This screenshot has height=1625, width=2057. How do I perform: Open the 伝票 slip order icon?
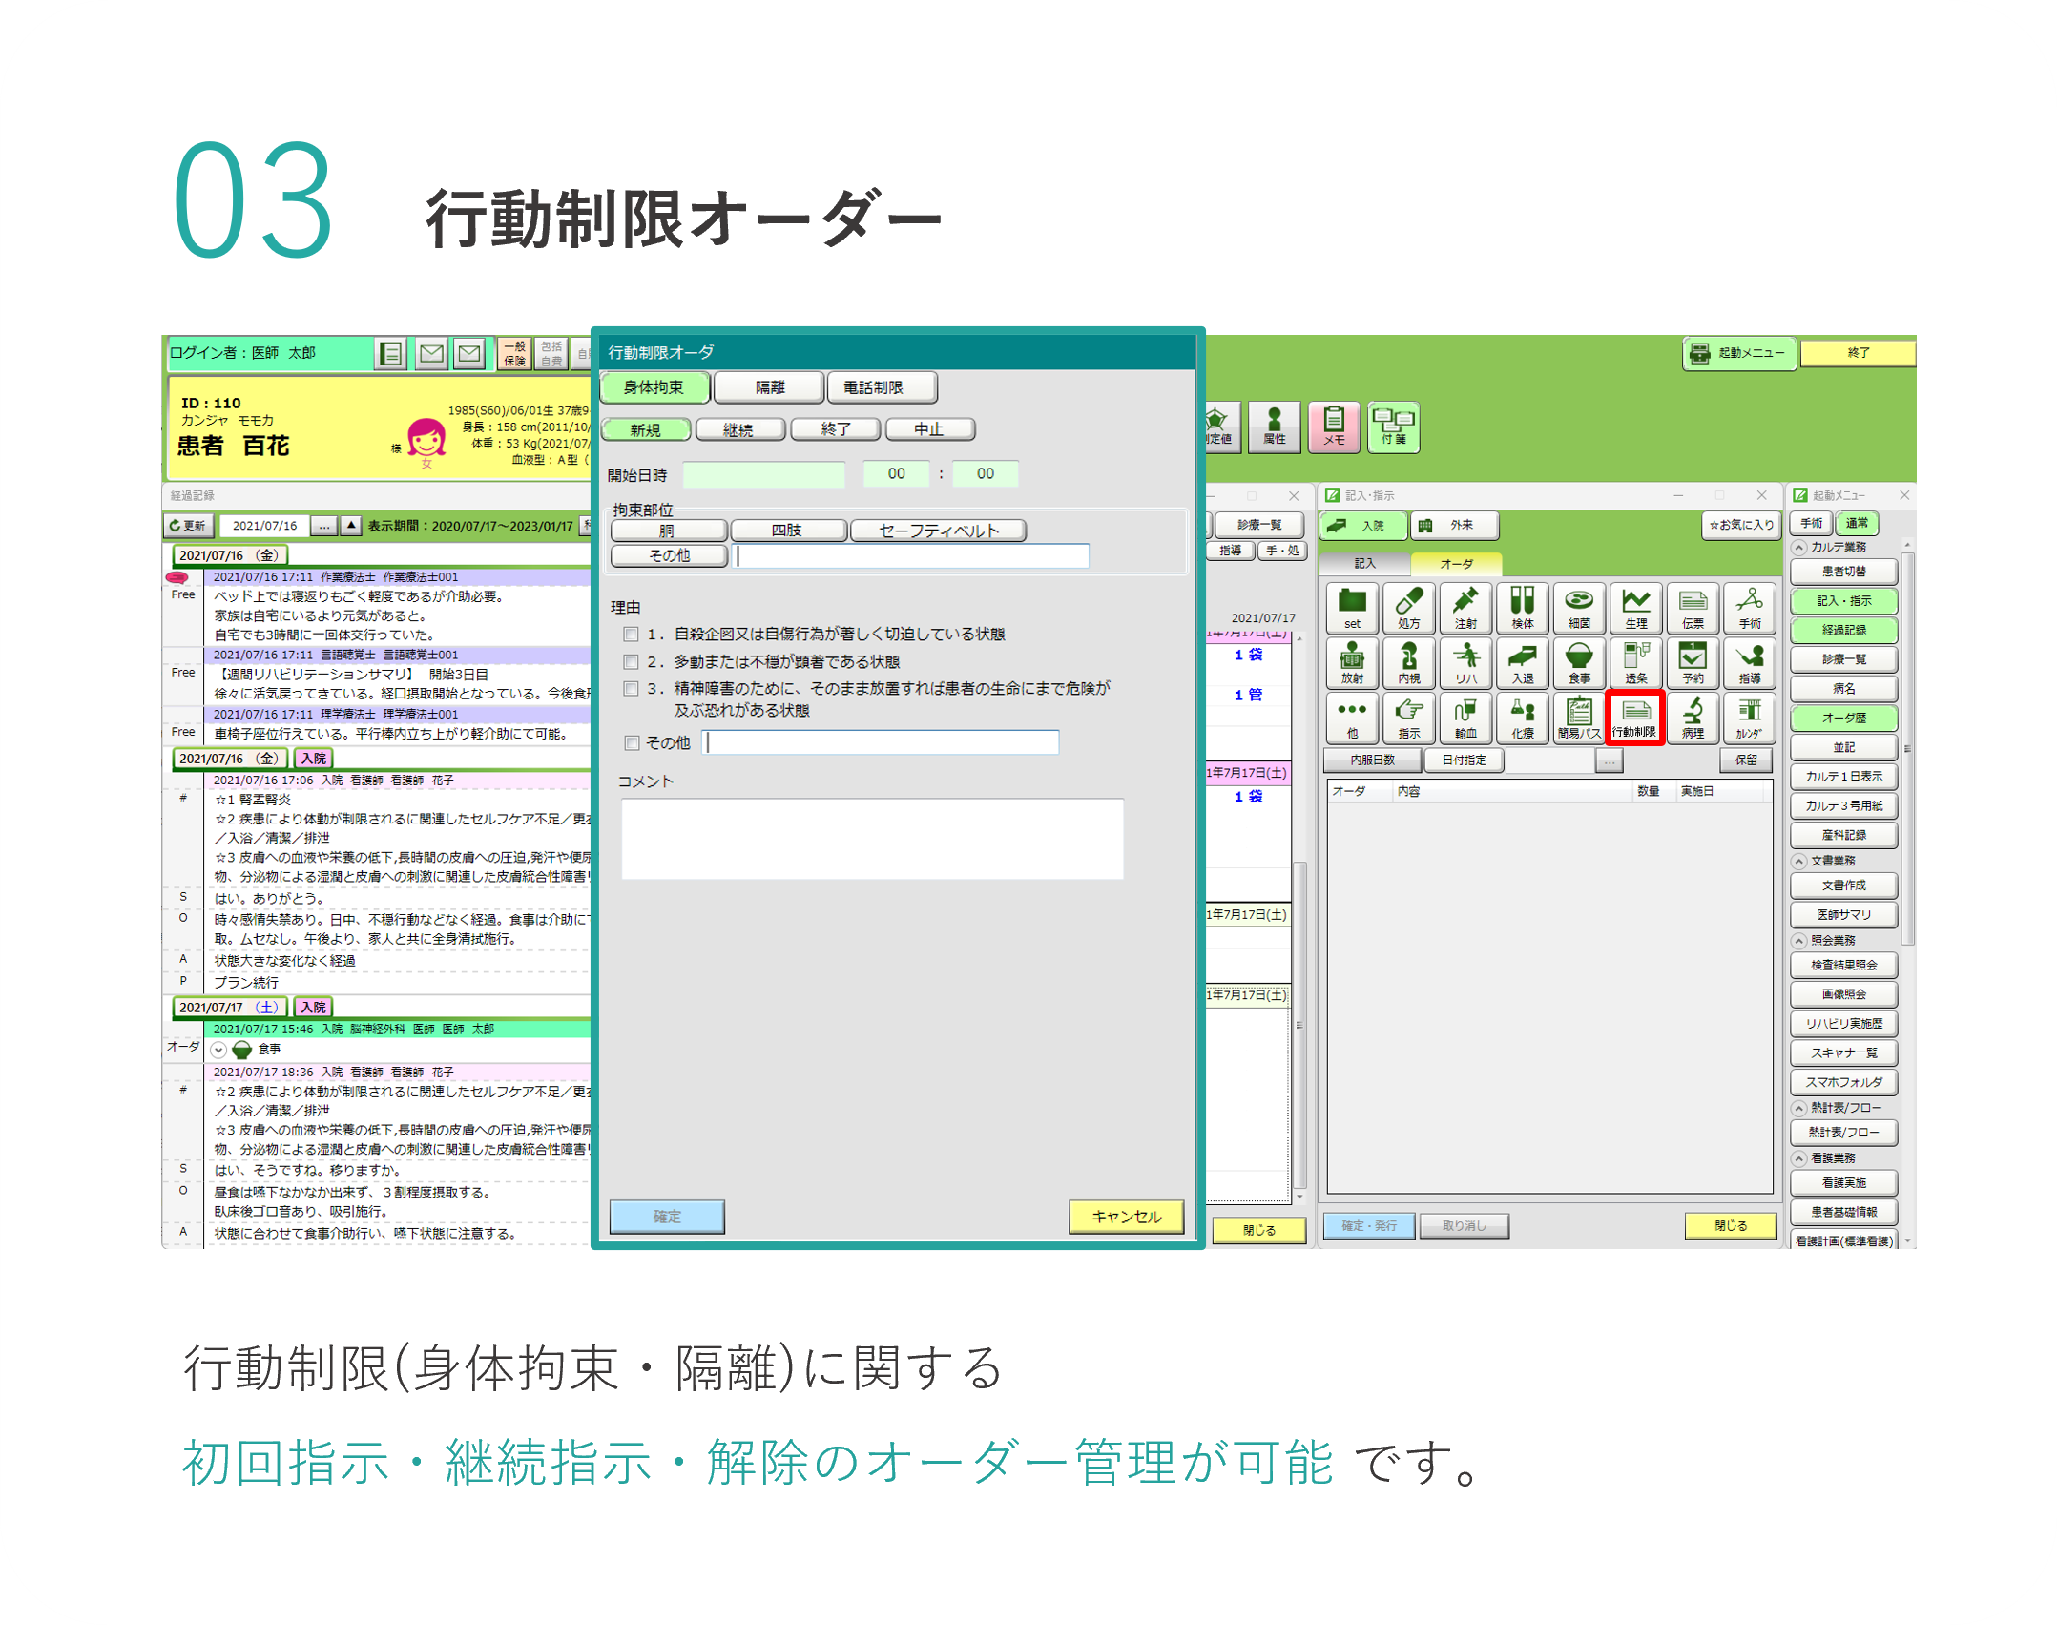[1693, 608]
